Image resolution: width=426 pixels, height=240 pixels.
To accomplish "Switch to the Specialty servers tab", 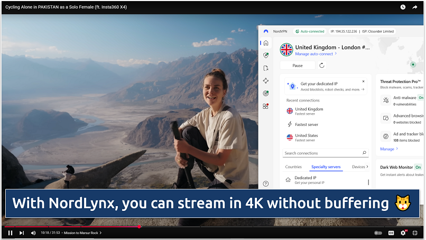I will coord(326,167).
